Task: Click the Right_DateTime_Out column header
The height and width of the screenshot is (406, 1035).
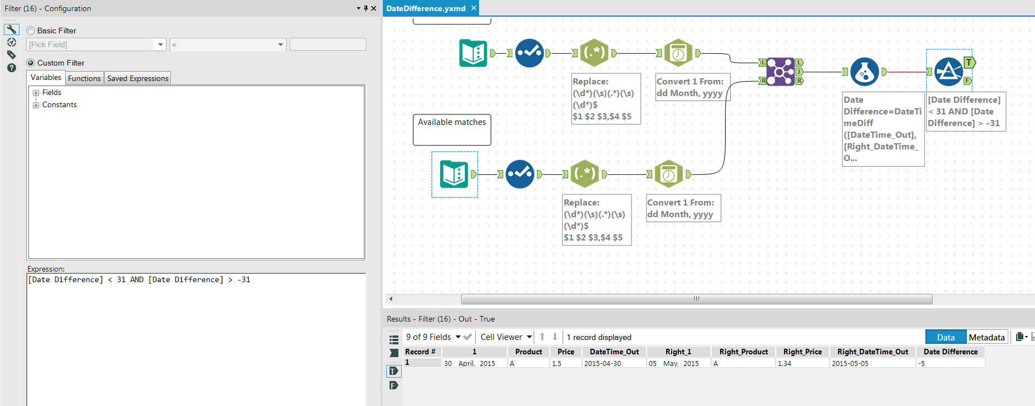Action: 873,352
